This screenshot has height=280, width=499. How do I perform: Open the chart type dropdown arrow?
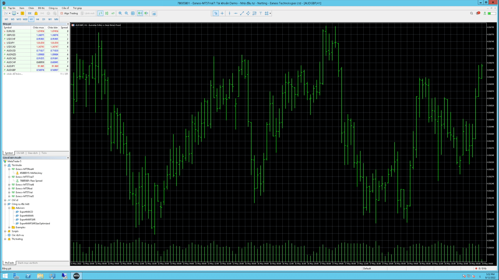click(9, 13)
